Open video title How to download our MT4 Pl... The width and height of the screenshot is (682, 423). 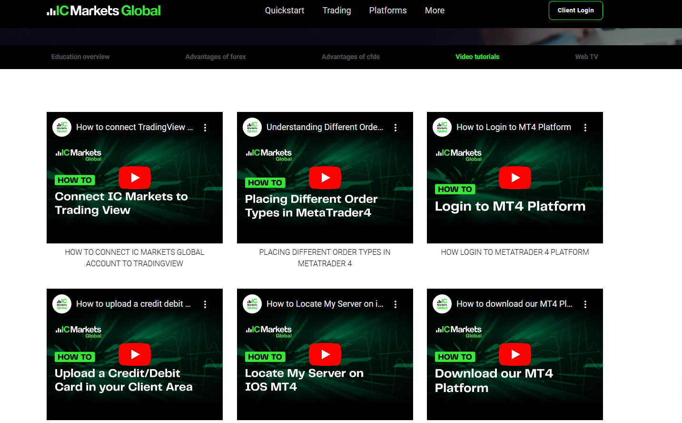coord(514,304)
